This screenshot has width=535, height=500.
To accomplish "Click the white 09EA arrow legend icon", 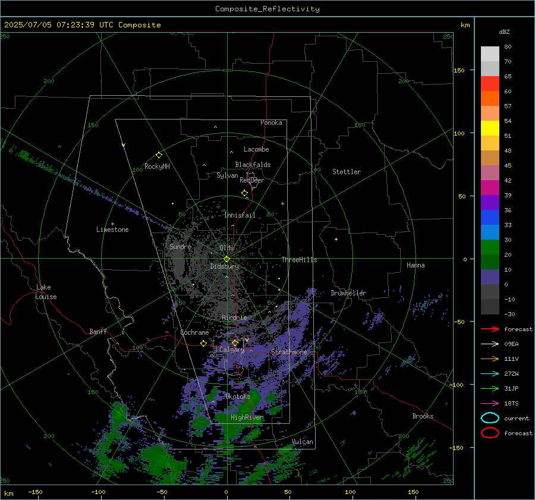I will coord(490,344).
